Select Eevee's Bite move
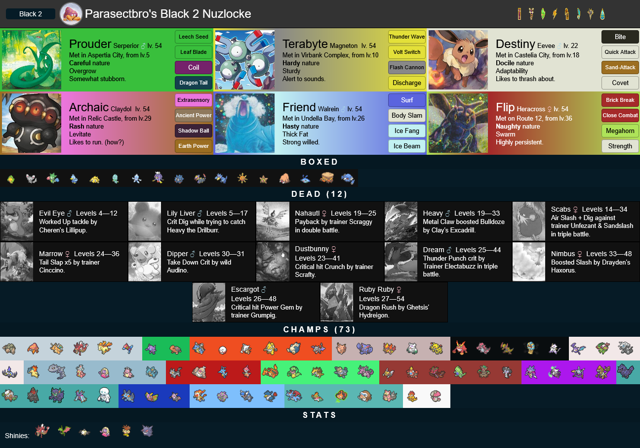Image resolution: width=640 pixels, height=448 pixels. pos(620,37)
